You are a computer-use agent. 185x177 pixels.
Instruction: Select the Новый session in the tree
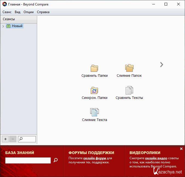(x=17, y=26)
